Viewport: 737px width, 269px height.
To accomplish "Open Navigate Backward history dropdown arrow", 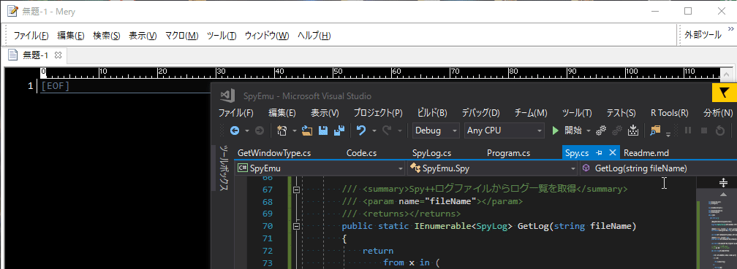I will pos(247,131).
